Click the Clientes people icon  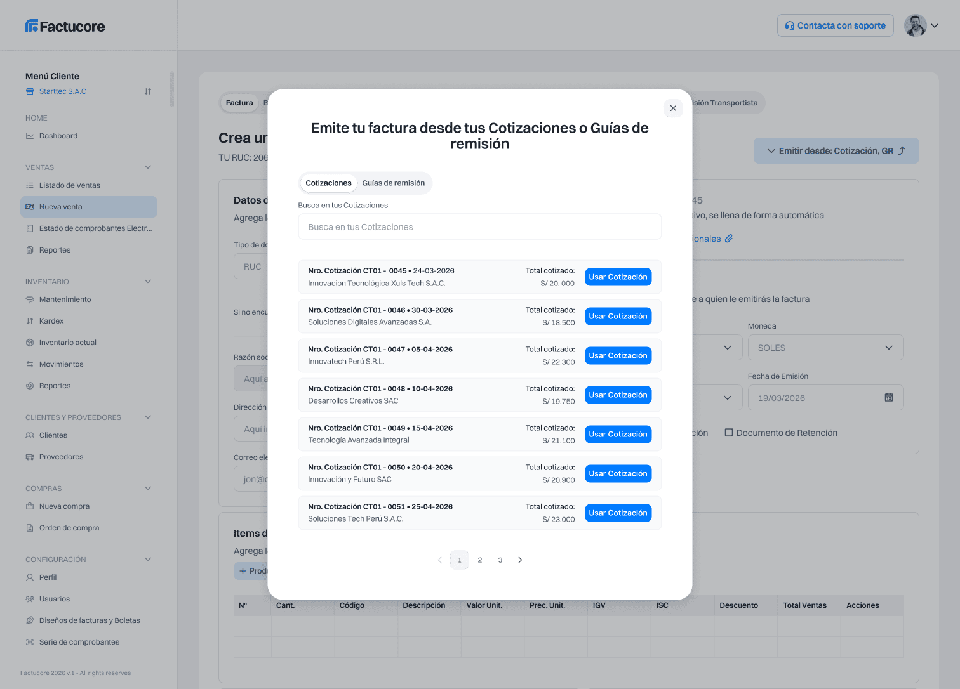(30, 435)
